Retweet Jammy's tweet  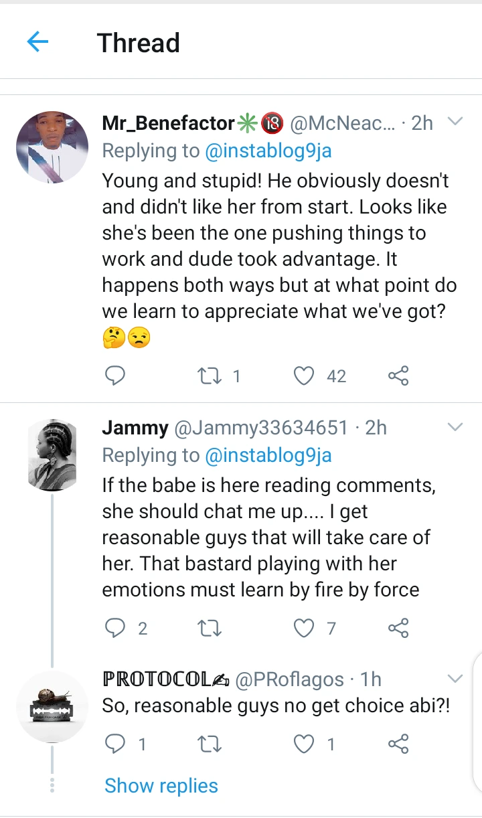[x=209, y=628]
